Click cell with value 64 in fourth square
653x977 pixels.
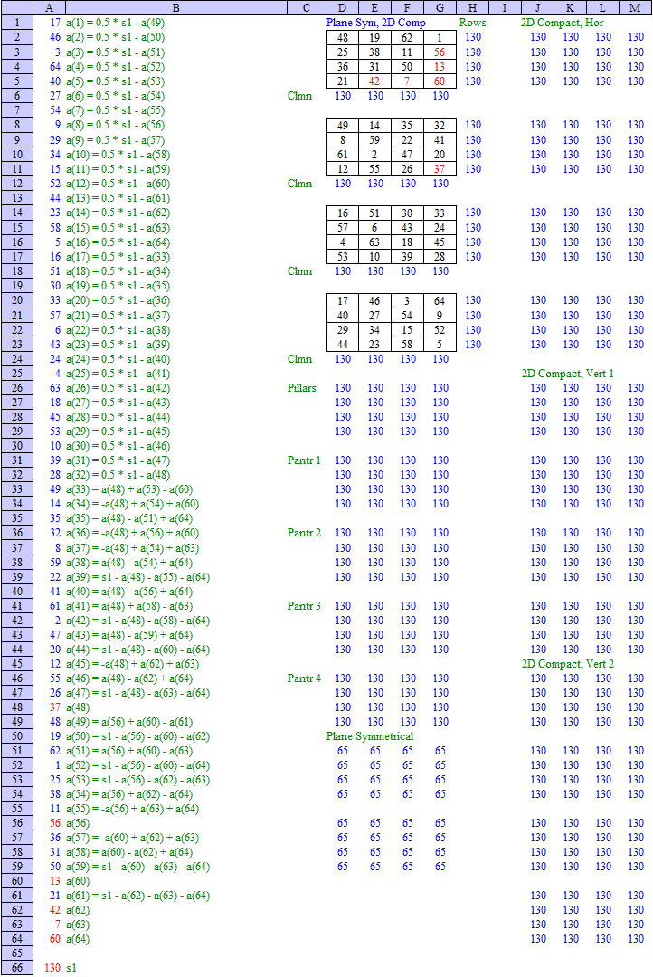pos(440,301)
